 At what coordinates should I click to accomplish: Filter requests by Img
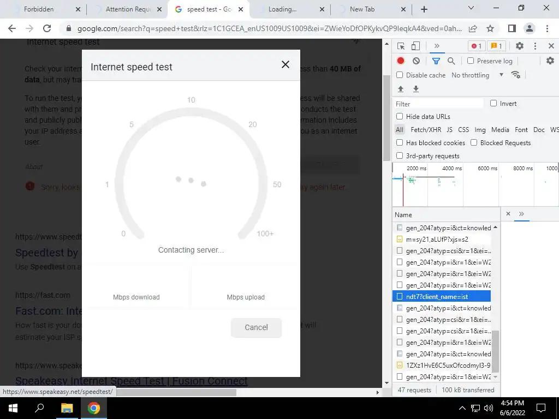[x=480, y=130]
